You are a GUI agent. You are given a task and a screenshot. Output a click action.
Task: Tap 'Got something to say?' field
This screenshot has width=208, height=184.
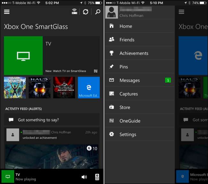point(52,120)
